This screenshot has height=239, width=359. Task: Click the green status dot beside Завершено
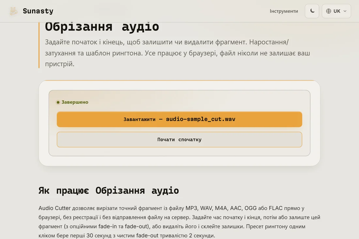click(58, 102)
